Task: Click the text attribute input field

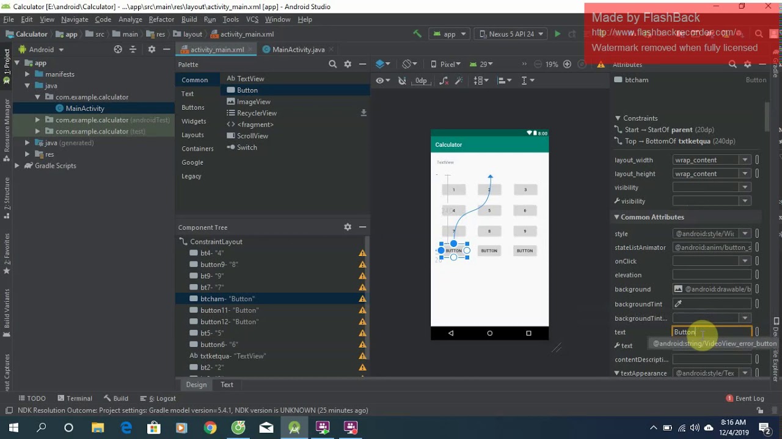Action: click(x=712, y=332)
